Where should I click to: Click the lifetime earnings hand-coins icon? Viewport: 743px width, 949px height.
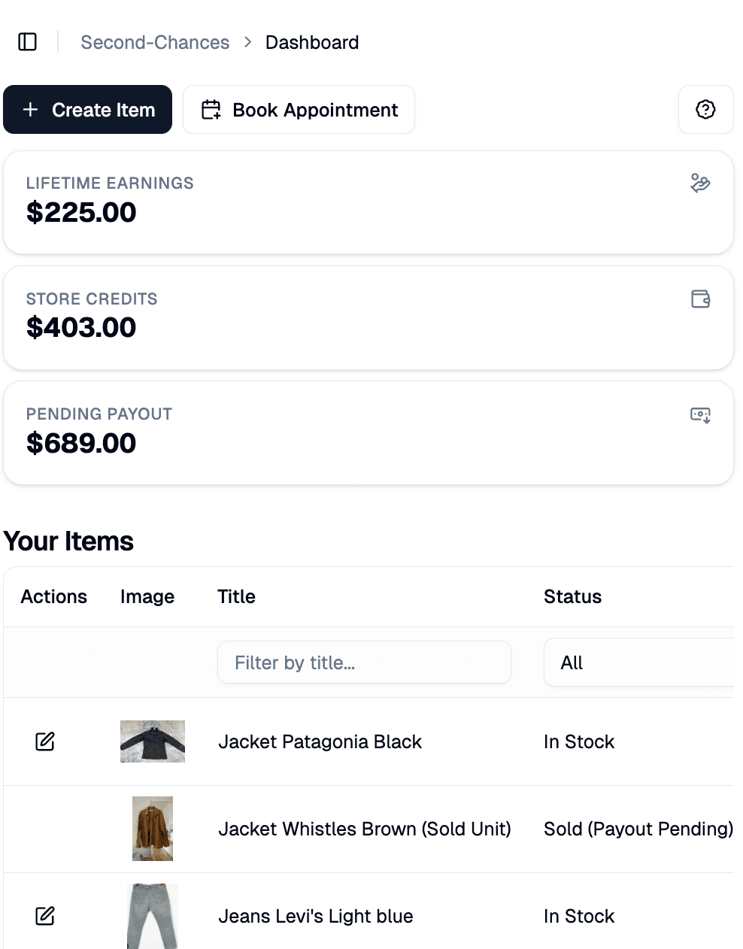tap(700, 183)
